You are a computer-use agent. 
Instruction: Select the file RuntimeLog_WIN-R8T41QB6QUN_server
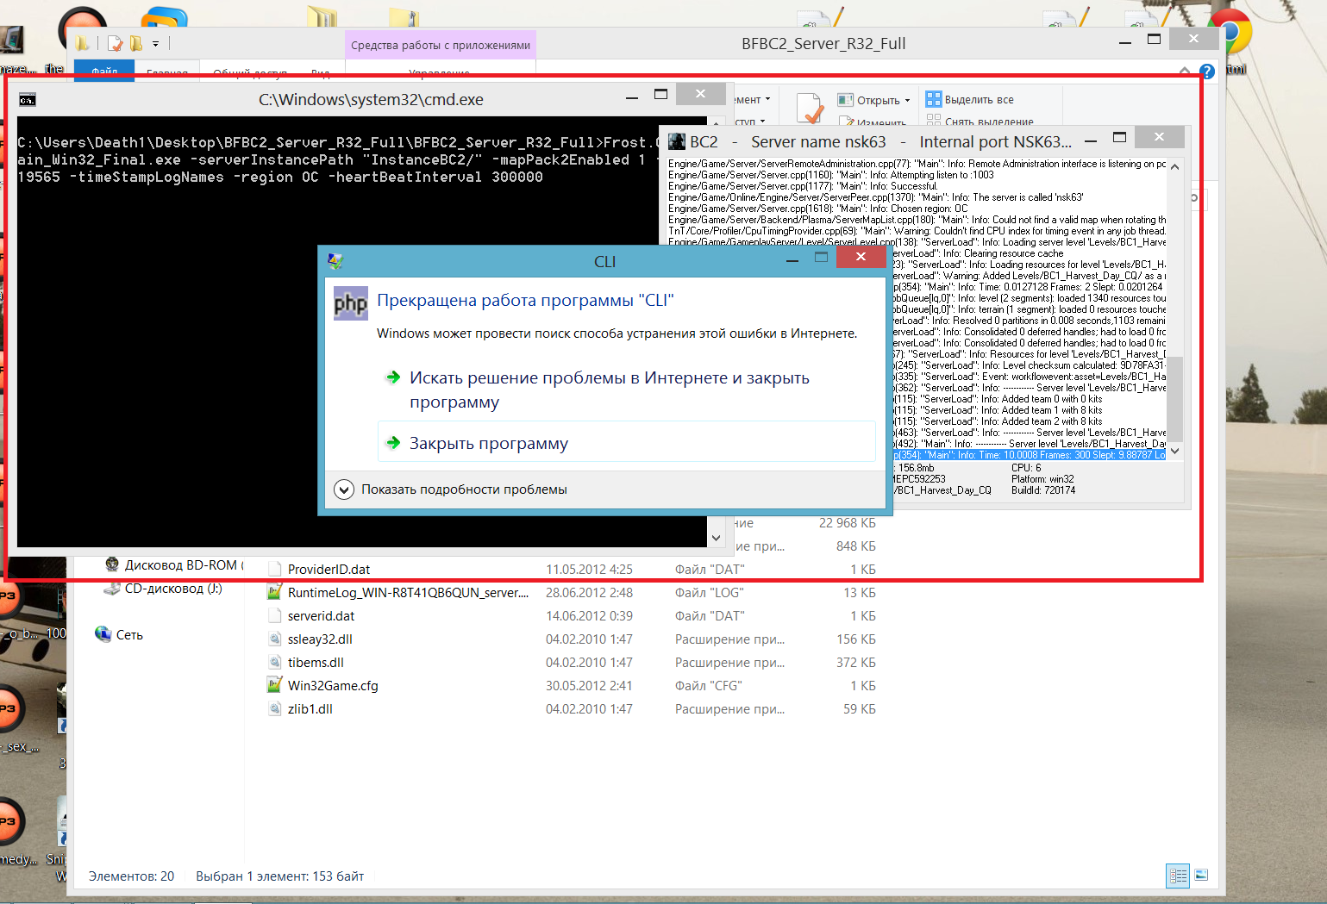[408, 592]
